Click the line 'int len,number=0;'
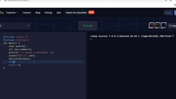 (20, 50)
